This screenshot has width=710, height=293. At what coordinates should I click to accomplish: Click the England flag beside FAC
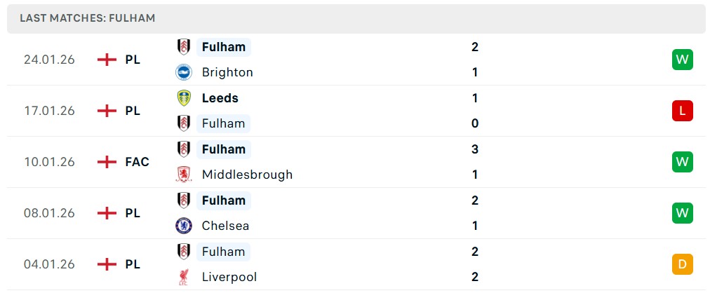click(x=107, y=162)
